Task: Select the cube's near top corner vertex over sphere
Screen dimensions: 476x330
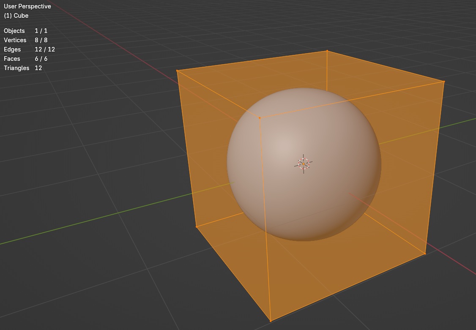Action: click(x=260, y=118)
